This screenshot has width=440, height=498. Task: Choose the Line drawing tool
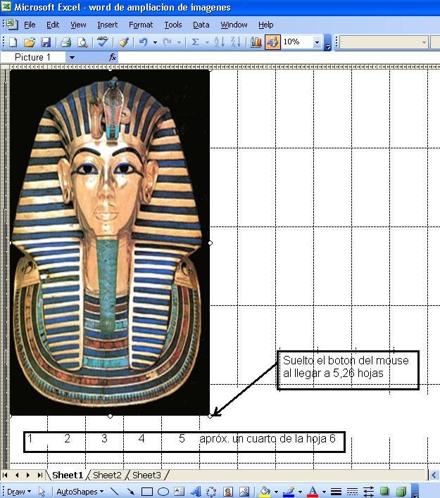(115, 492)
